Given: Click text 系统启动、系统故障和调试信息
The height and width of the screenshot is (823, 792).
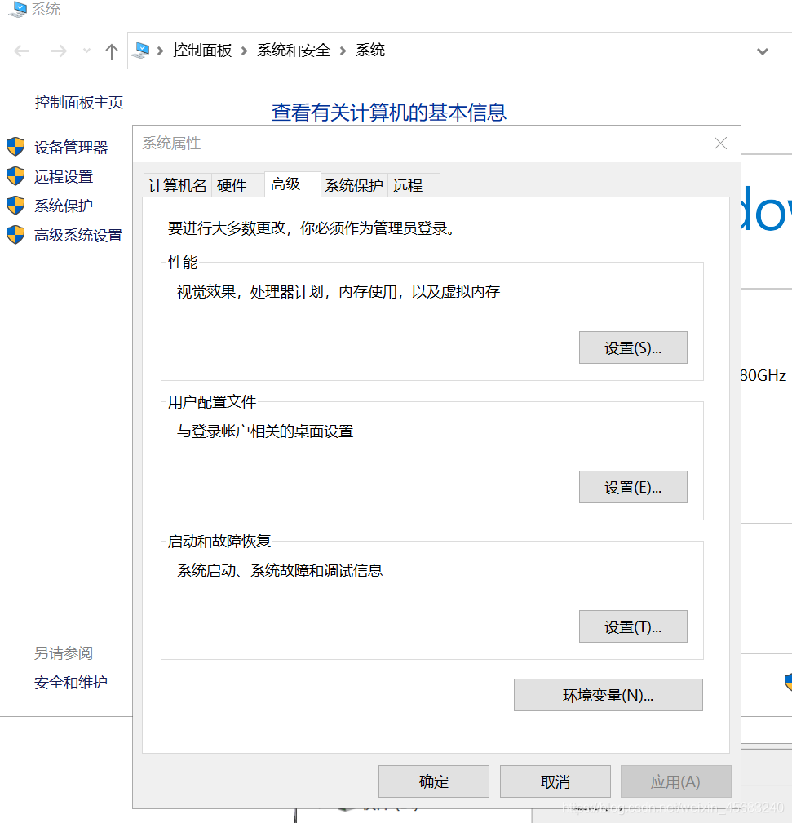Looking at the screenshot, I should [x=280, y=570].
